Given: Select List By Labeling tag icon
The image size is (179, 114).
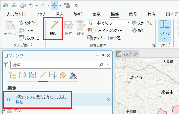Looking at the screenshot, I should (x=63, y=75).
